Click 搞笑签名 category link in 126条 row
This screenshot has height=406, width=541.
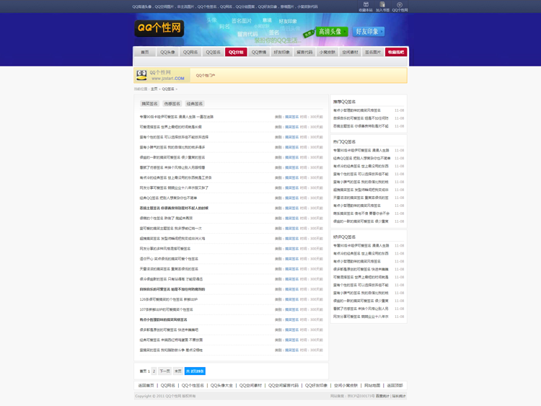[x=292, y=299]
